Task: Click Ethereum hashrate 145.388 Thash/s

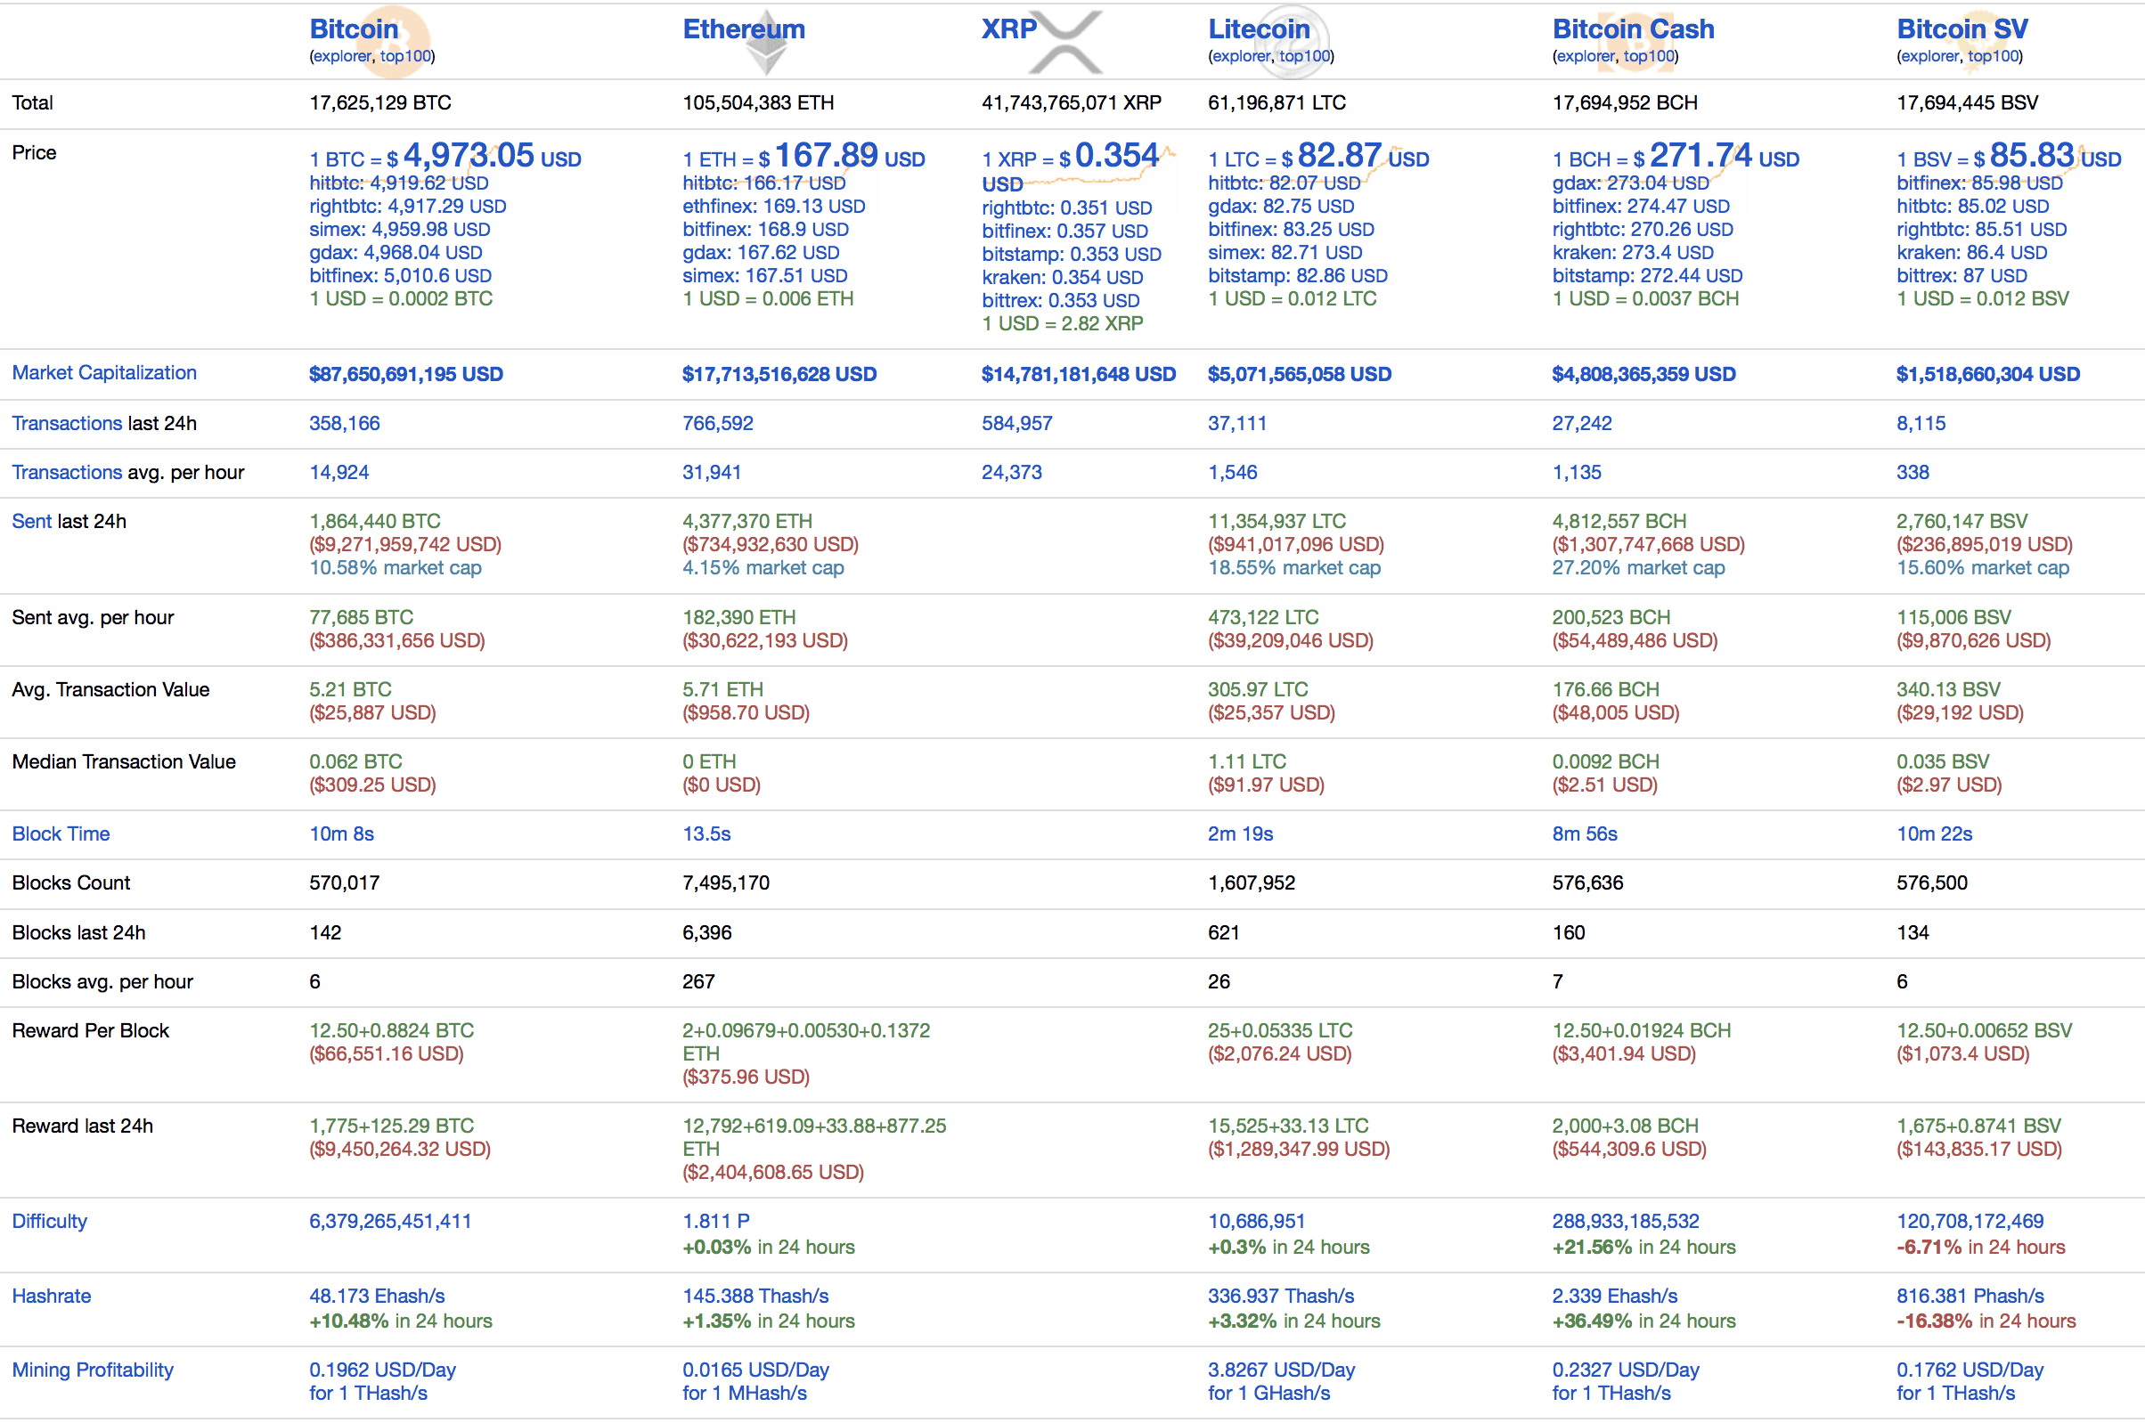Action: [x=755, y=1296]
